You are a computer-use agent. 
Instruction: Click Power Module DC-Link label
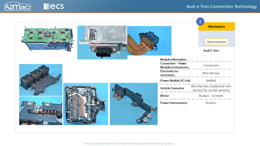[175, 81]
